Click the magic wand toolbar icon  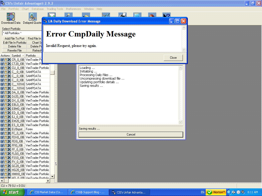[69, 15]
